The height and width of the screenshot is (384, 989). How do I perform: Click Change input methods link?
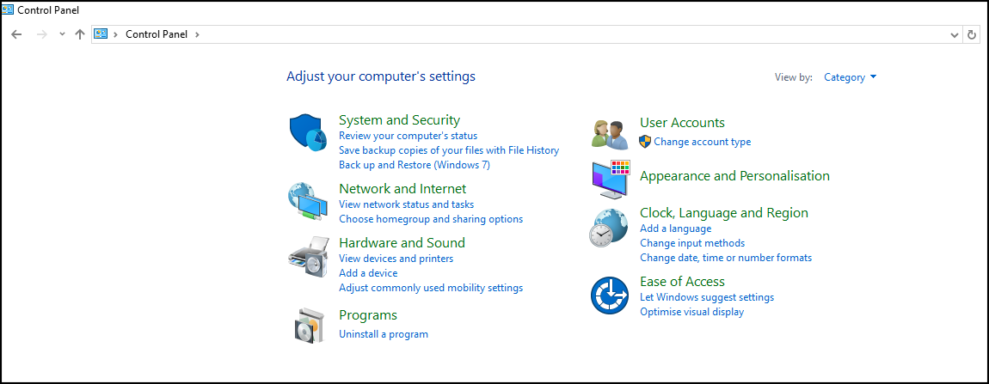(x=692, y=243)
